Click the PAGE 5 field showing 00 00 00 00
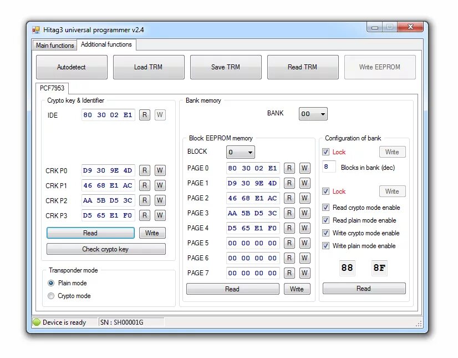 click(x=253, y=243)
